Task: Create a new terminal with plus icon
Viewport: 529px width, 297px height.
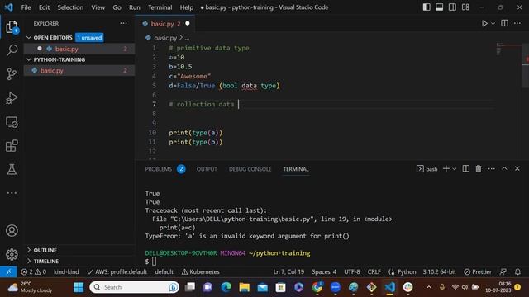Action: (x=446, y=168)
